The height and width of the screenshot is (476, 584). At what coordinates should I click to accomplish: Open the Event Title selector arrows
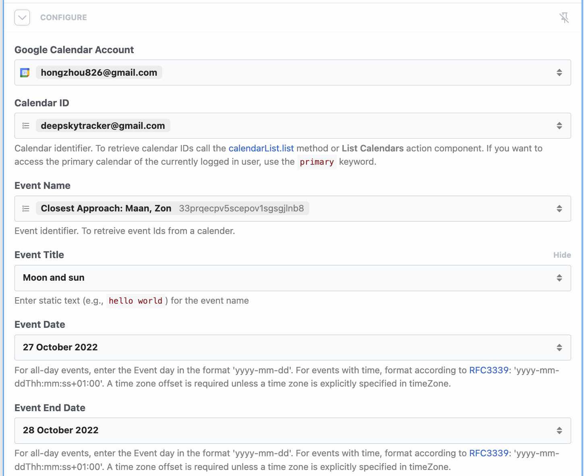click(x=559, y=278)
